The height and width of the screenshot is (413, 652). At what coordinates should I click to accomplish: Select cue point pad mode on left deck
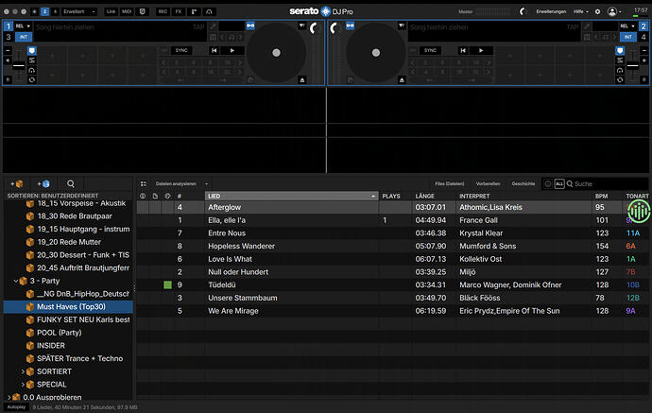pyautogui.click(x=32, y=51)
